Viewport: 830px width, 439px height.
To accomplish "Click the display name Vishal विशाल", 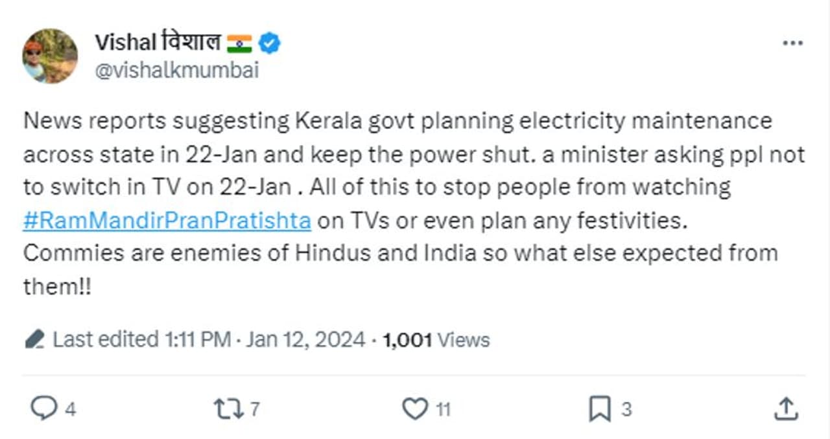I will (x=158, y=43).
